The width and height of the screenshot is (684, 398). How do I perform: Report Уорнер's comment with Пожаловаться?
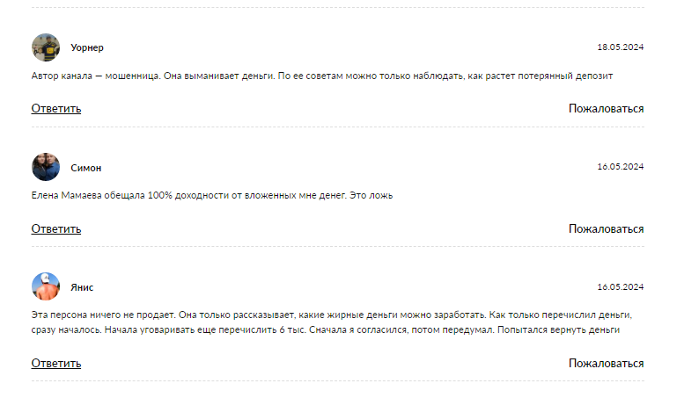606,108
